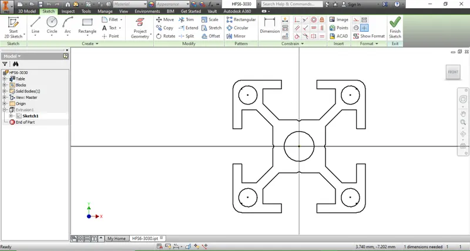Click the Home icon in quick access toolbar
Screen dimensions: 470x251
68,4
